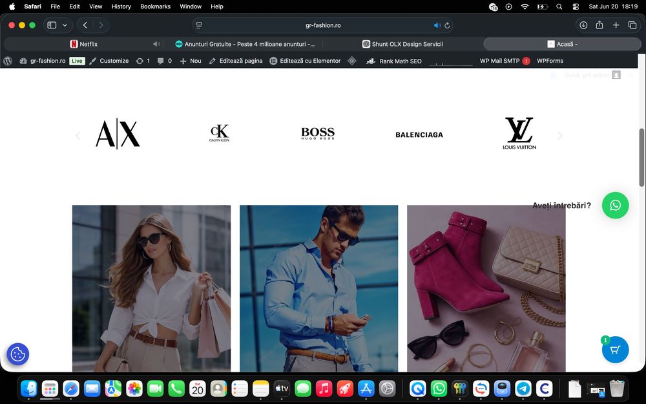Open the updates icon showing 1
This screenshot has width=646, height=404.
click(x=143, y=61)
